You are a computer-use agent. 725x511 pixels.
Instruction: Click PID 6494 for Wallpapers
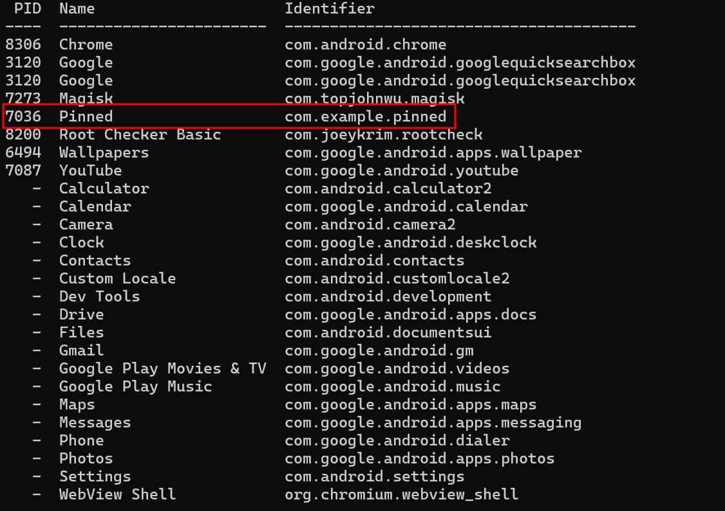23,152
